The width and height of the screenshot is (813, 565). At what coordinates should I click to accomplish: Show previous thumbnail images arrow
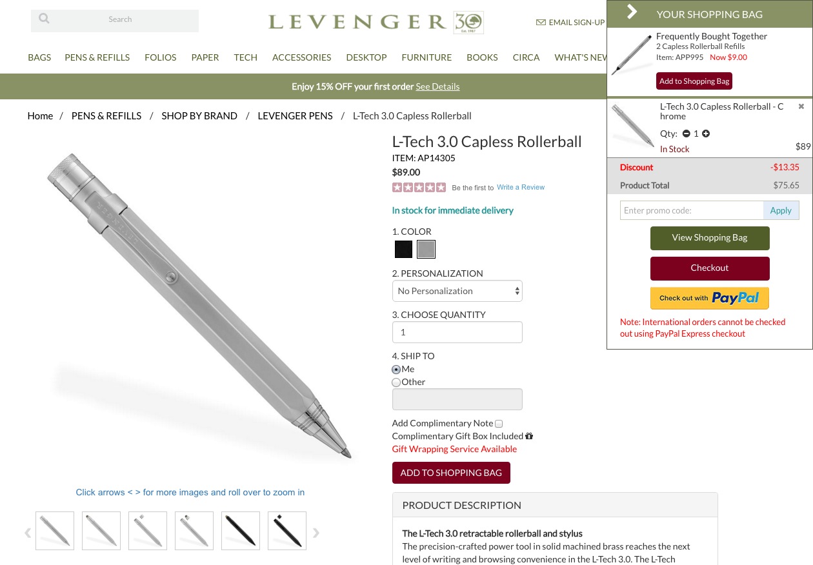28,533
